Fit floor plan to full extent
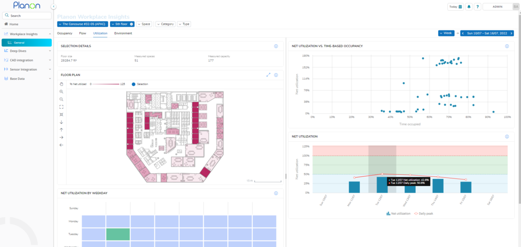521x247 pixels. click(62, 107)
